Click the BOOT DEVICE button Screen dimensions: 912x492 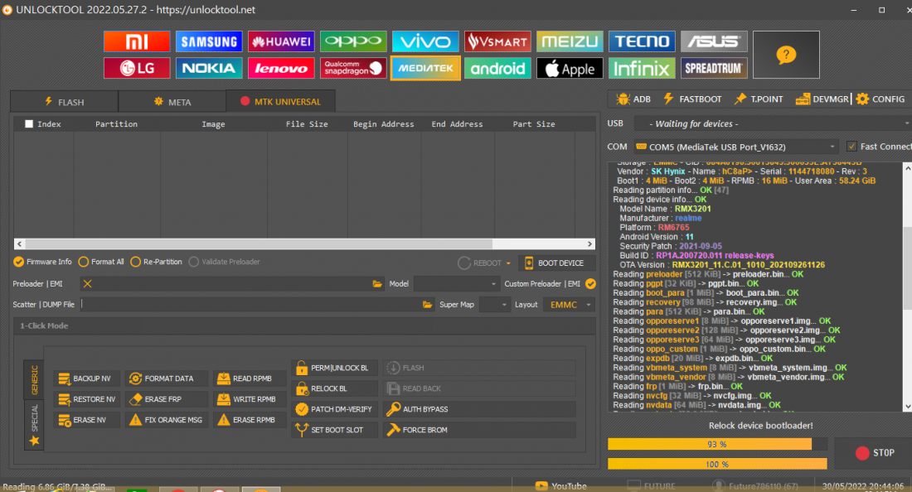pos(556,263)
